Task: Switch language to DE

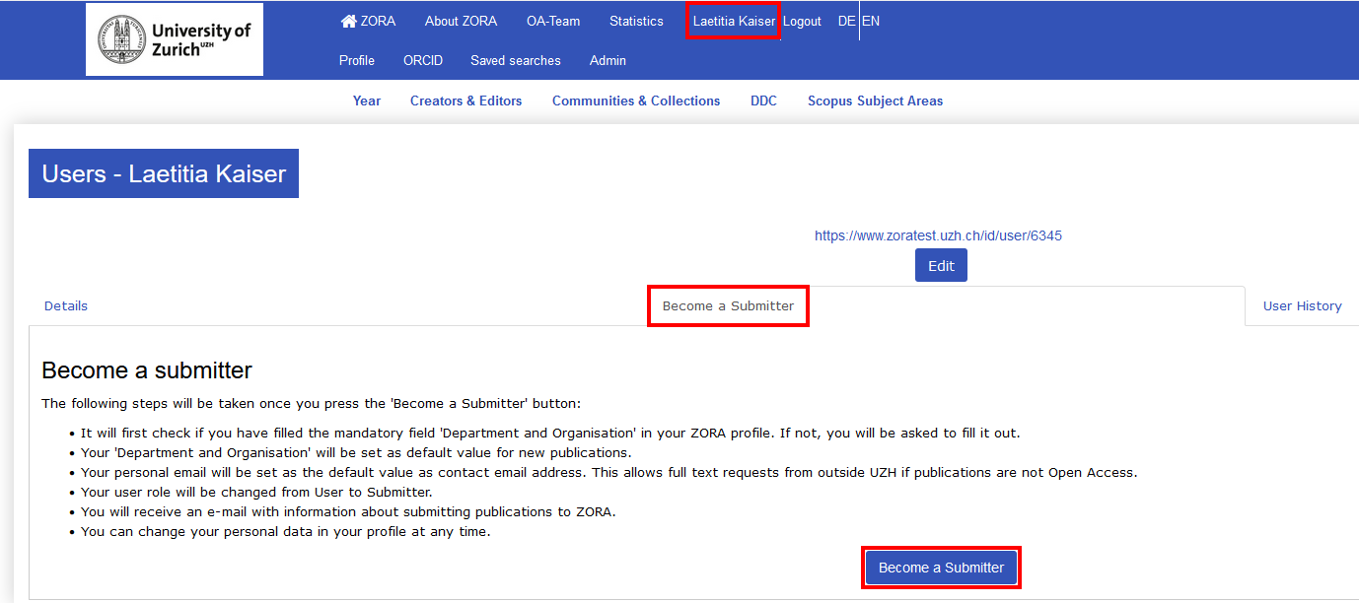Action: [x=847, y=21]
